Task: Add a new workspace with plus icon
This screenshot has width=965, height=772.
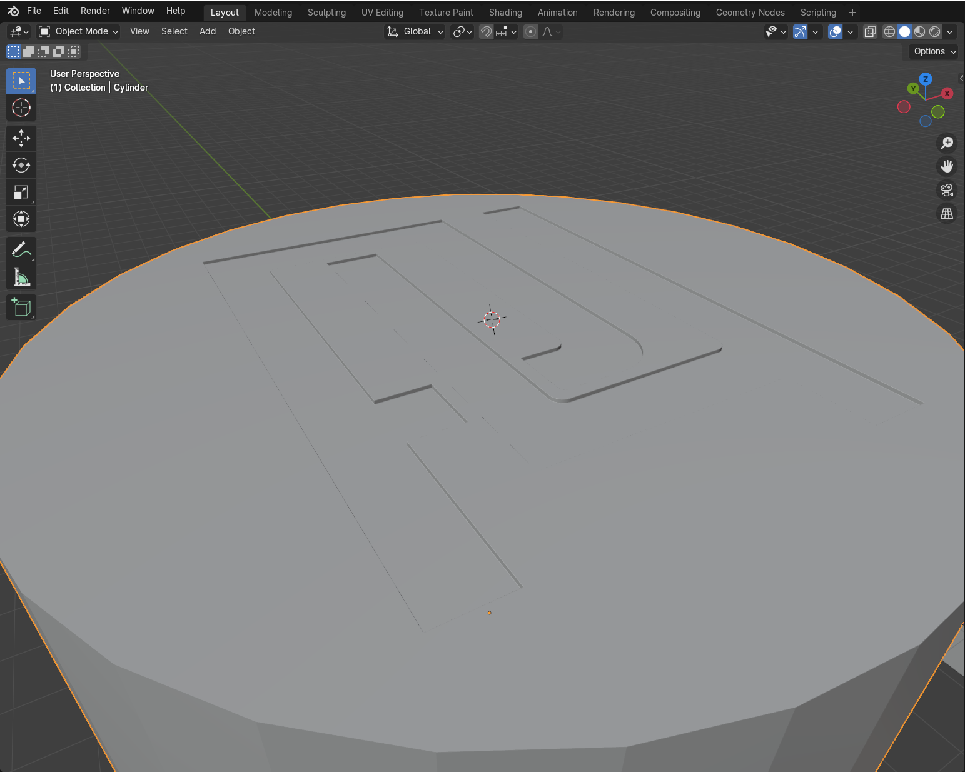Action: [x=852, y=13]
